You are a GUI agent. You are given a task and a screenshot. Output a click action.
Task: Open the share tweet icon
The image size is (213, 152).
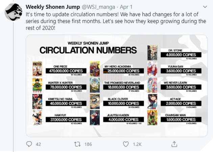point(174,144)
